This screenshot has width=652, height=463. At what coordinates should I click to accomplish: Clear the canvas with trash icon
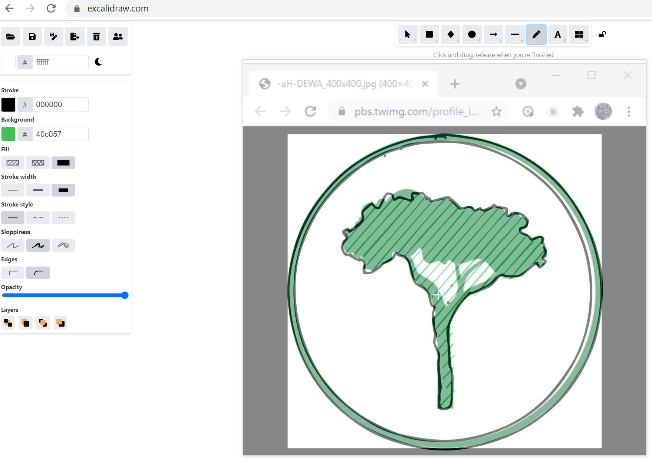click(96, 36)
